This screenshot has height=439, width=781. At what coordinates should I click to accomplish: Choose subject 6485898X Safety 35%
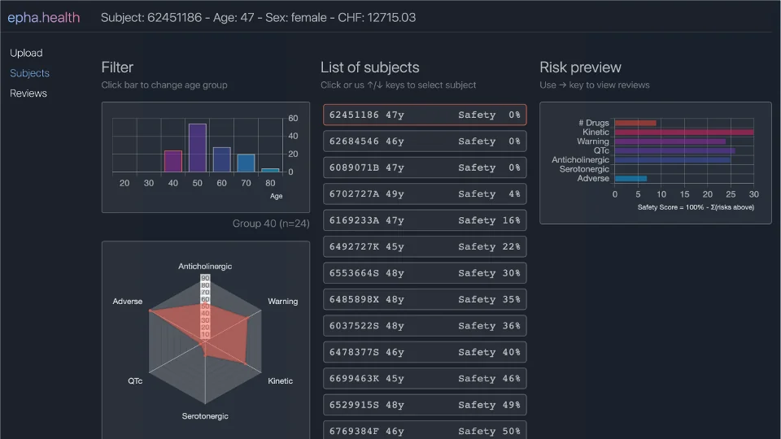tap(425, 300)
